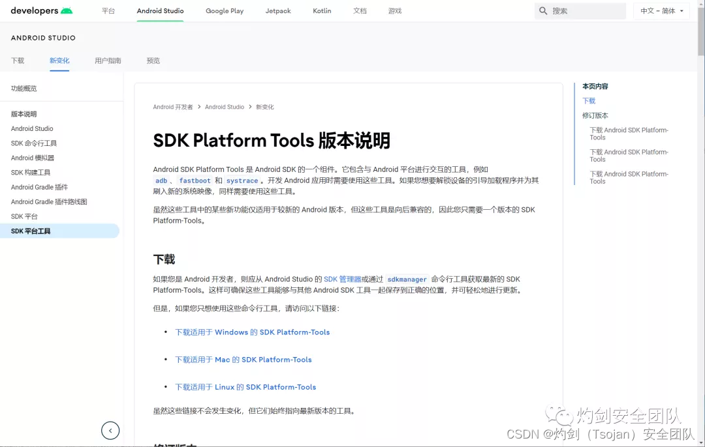Click Linux SDK Platform-Tools download link
Image resolution: width=705 pixels, height=447 pixels.
(245, 387)
